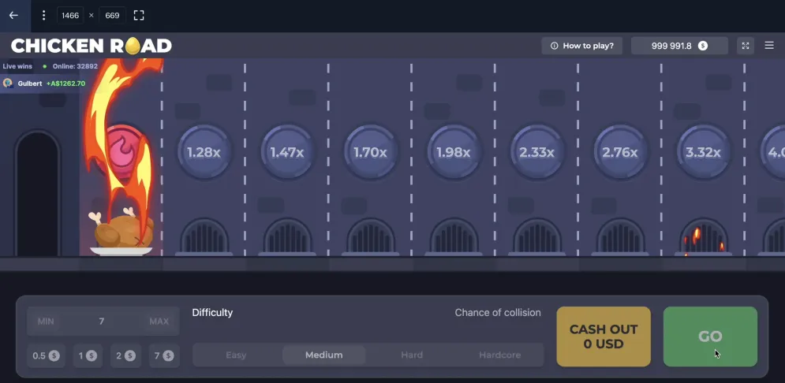Click the grate under 1.47x
The image size is (785, 383).
pos(287,236)
